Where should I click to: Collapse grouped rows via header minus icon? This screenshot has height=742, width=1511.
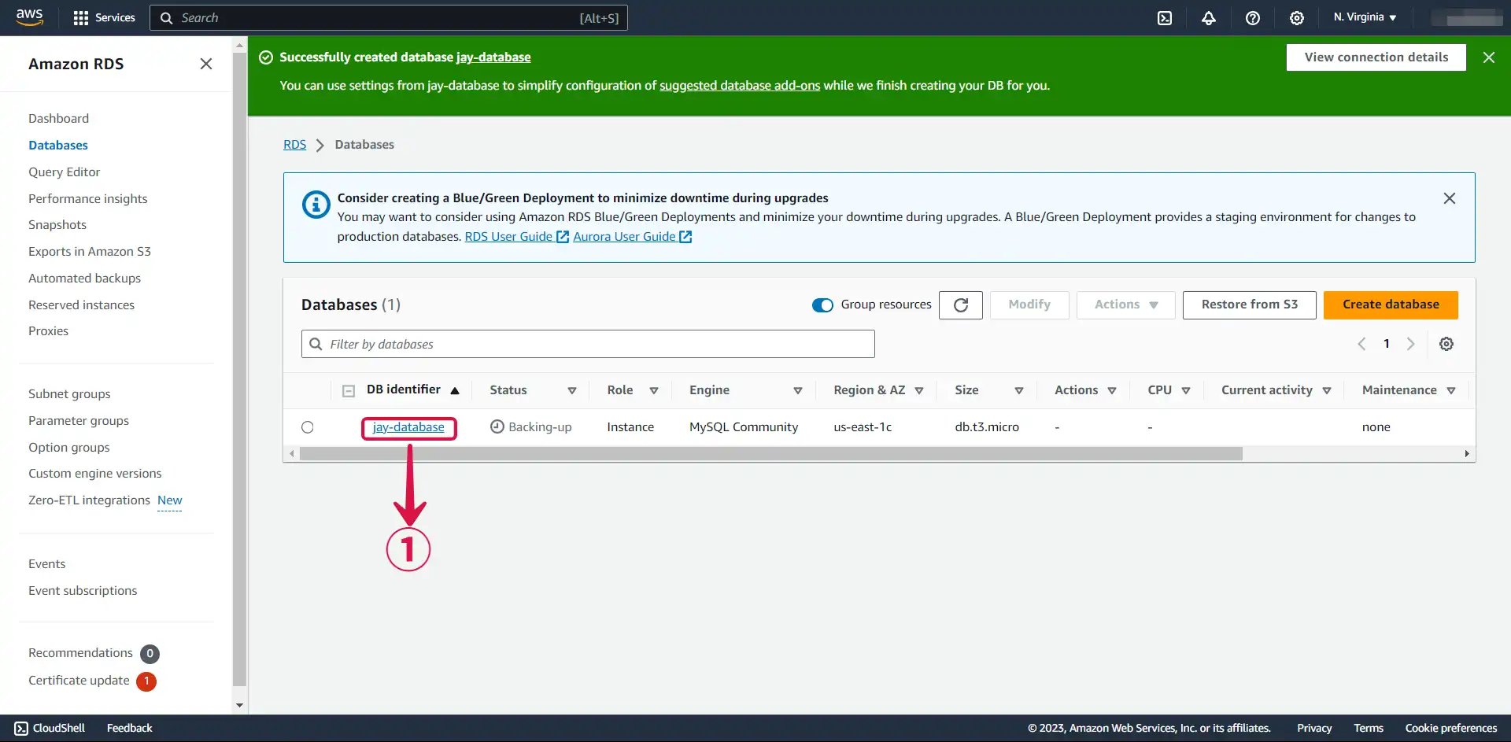tap(349, 390)
